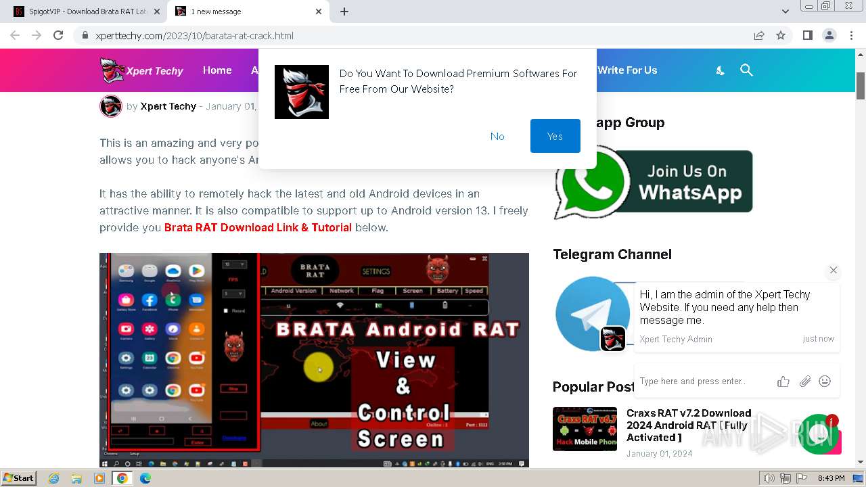Open the emoji picker in chat
The height and width of the screenshot is (487, 866).
(x=825, y=381)
